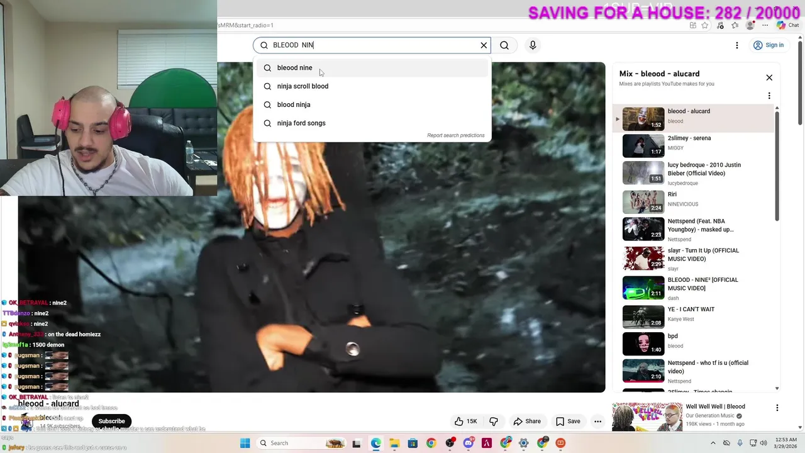Like the video with 15K likes
This screenshot has height=453, width=805.
pos(465,422)
